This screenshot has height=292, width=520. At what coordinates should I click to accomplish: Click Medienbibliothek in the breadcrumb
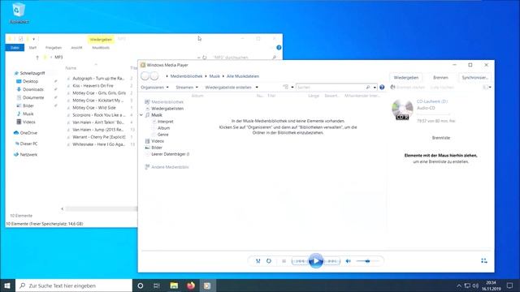coord(186,76)
